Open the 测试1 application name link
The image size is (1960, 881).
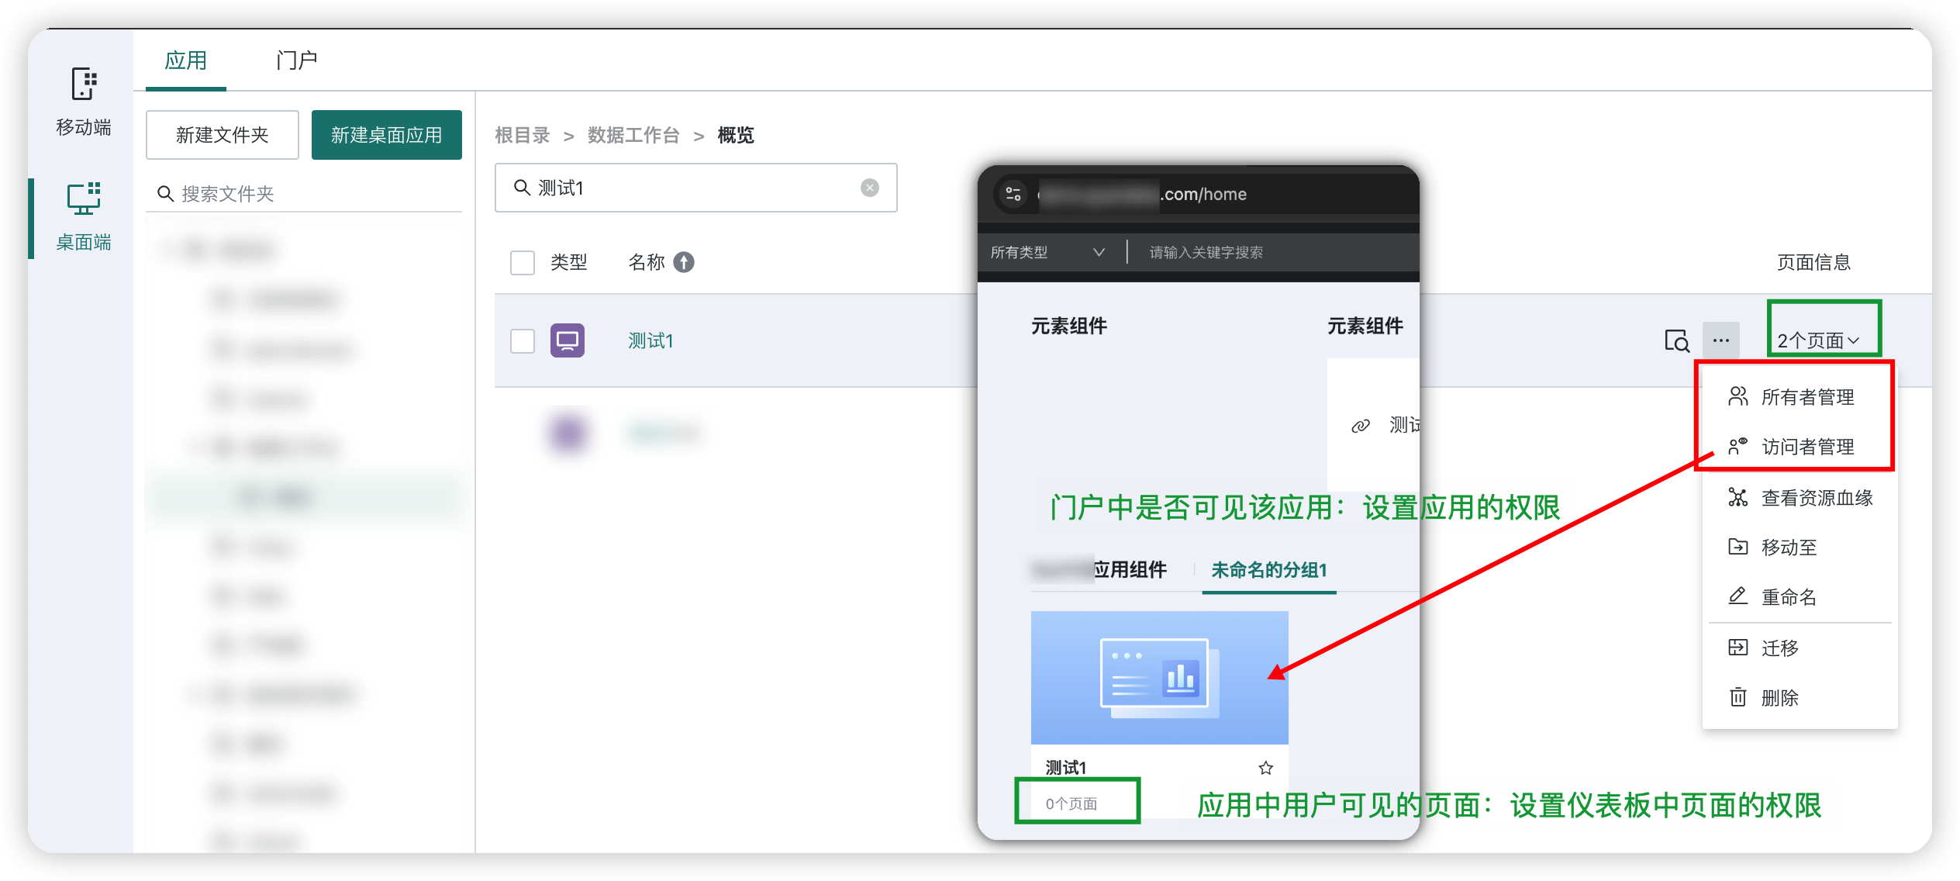650,340
